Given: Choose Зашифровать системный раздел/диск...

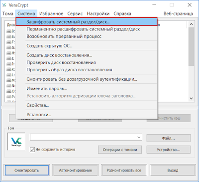Looking at the screenshot, I should [x=87, y=22].
